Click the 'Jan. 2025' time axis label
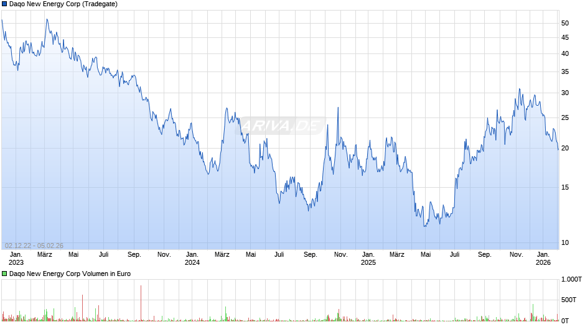Image resolution: width=585 pixels, height=327 pixels. tap(368, 259)
